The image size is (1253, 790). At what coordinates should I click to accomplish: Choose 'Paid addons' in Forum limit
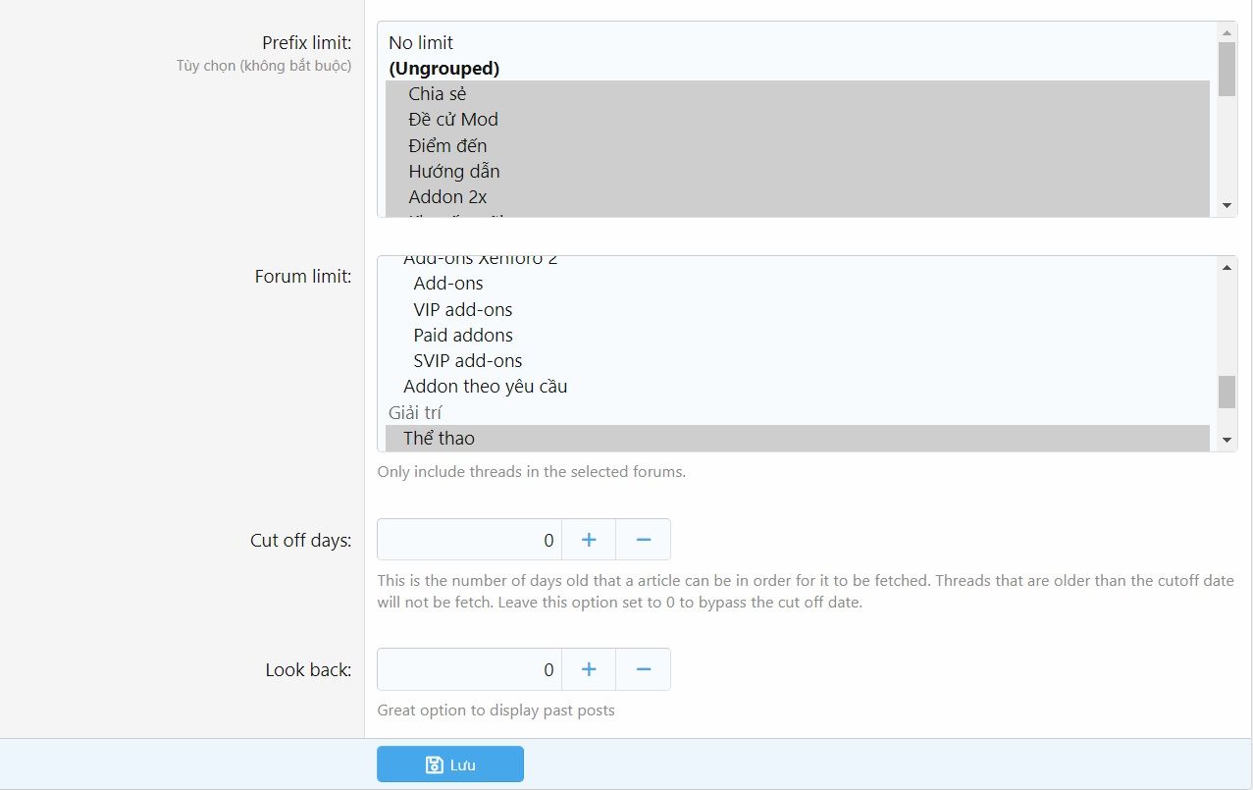[463, 335]
